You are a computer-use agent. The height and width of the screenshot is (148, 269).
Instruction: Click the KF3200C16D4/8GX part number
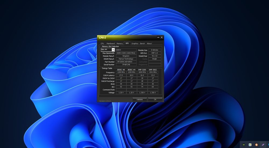point(126,62)
